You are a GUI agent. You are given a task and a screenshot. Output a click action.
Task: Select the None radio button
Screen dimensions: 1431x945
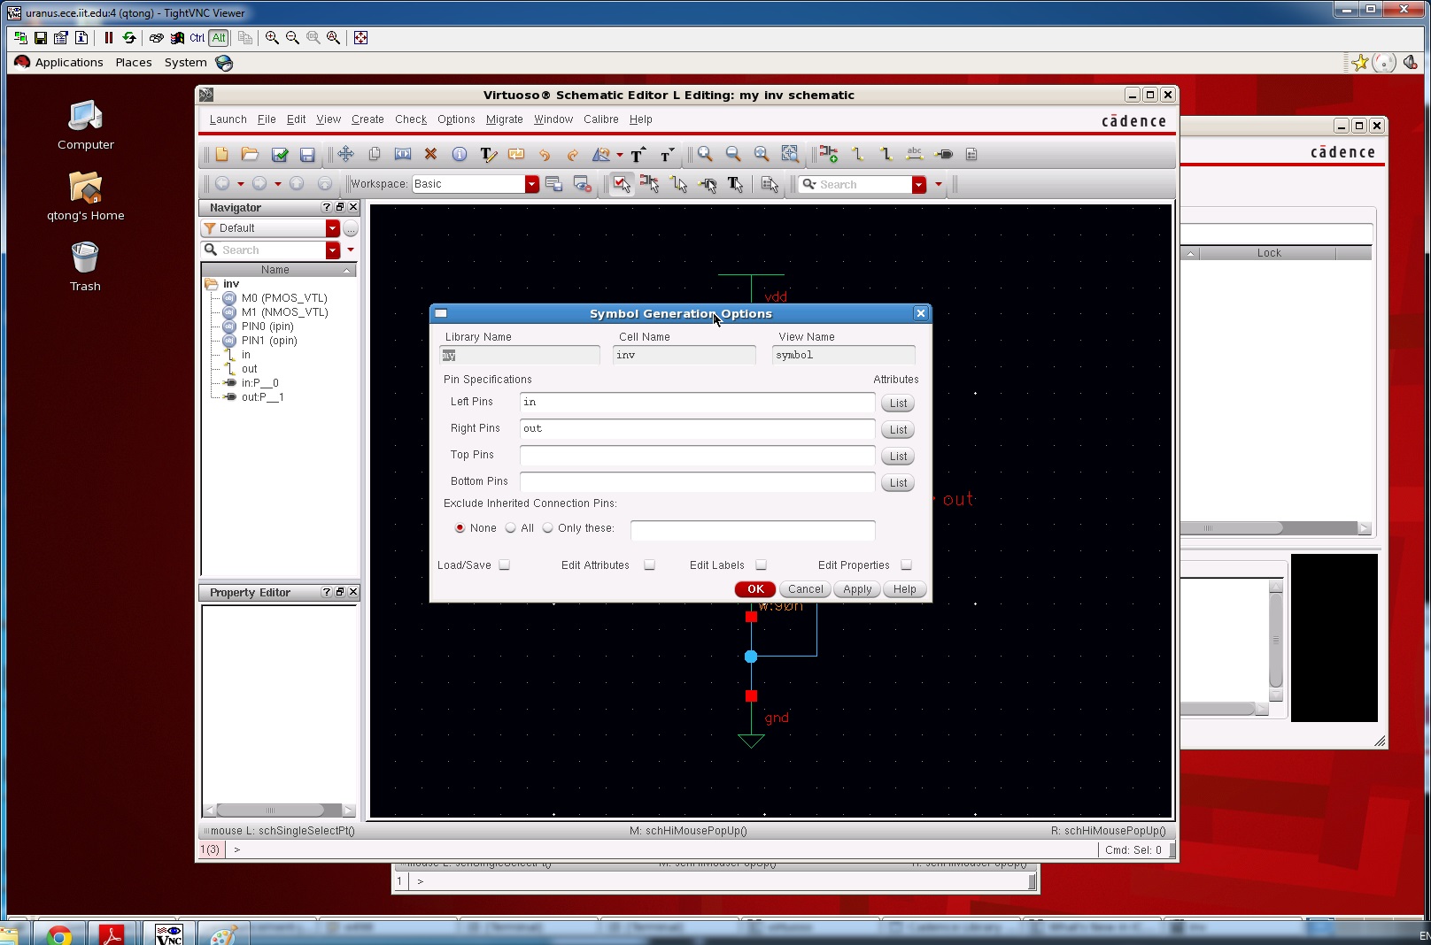(x=460, y=528)
